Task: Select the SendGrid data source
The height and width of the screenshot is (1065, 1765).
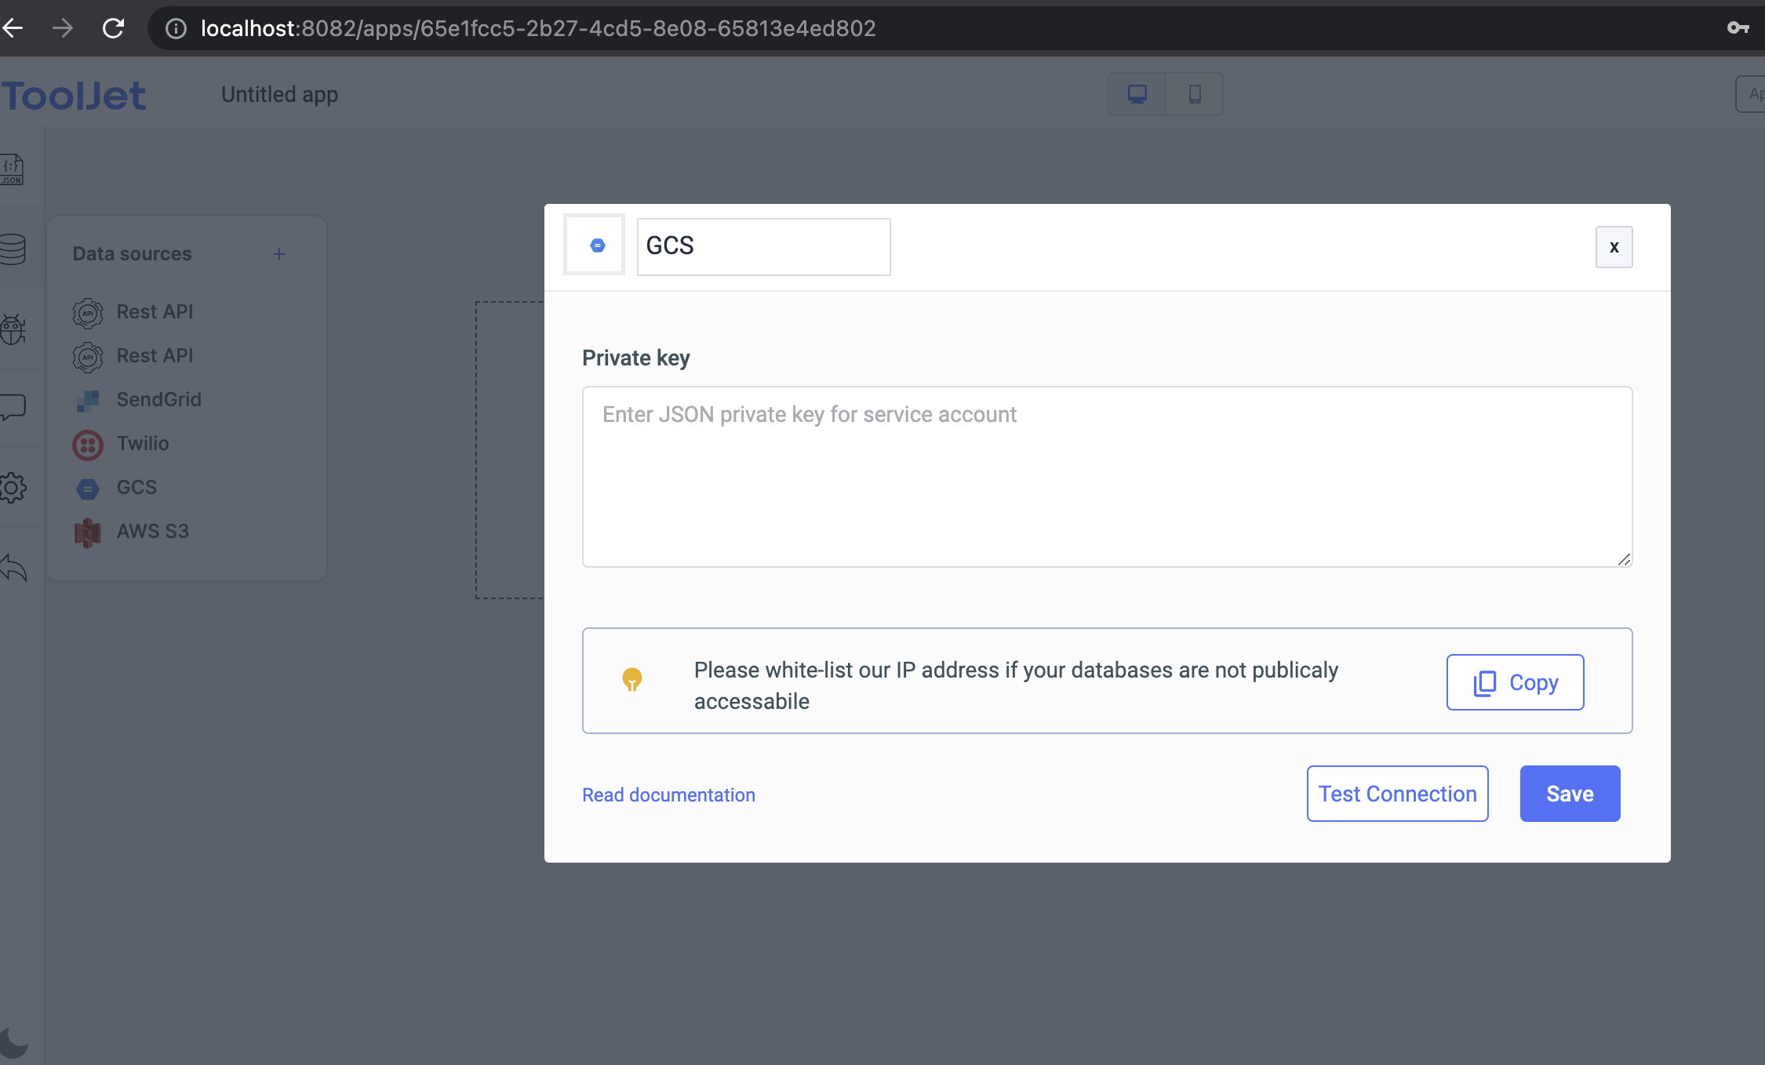Action: coord(158,399)
